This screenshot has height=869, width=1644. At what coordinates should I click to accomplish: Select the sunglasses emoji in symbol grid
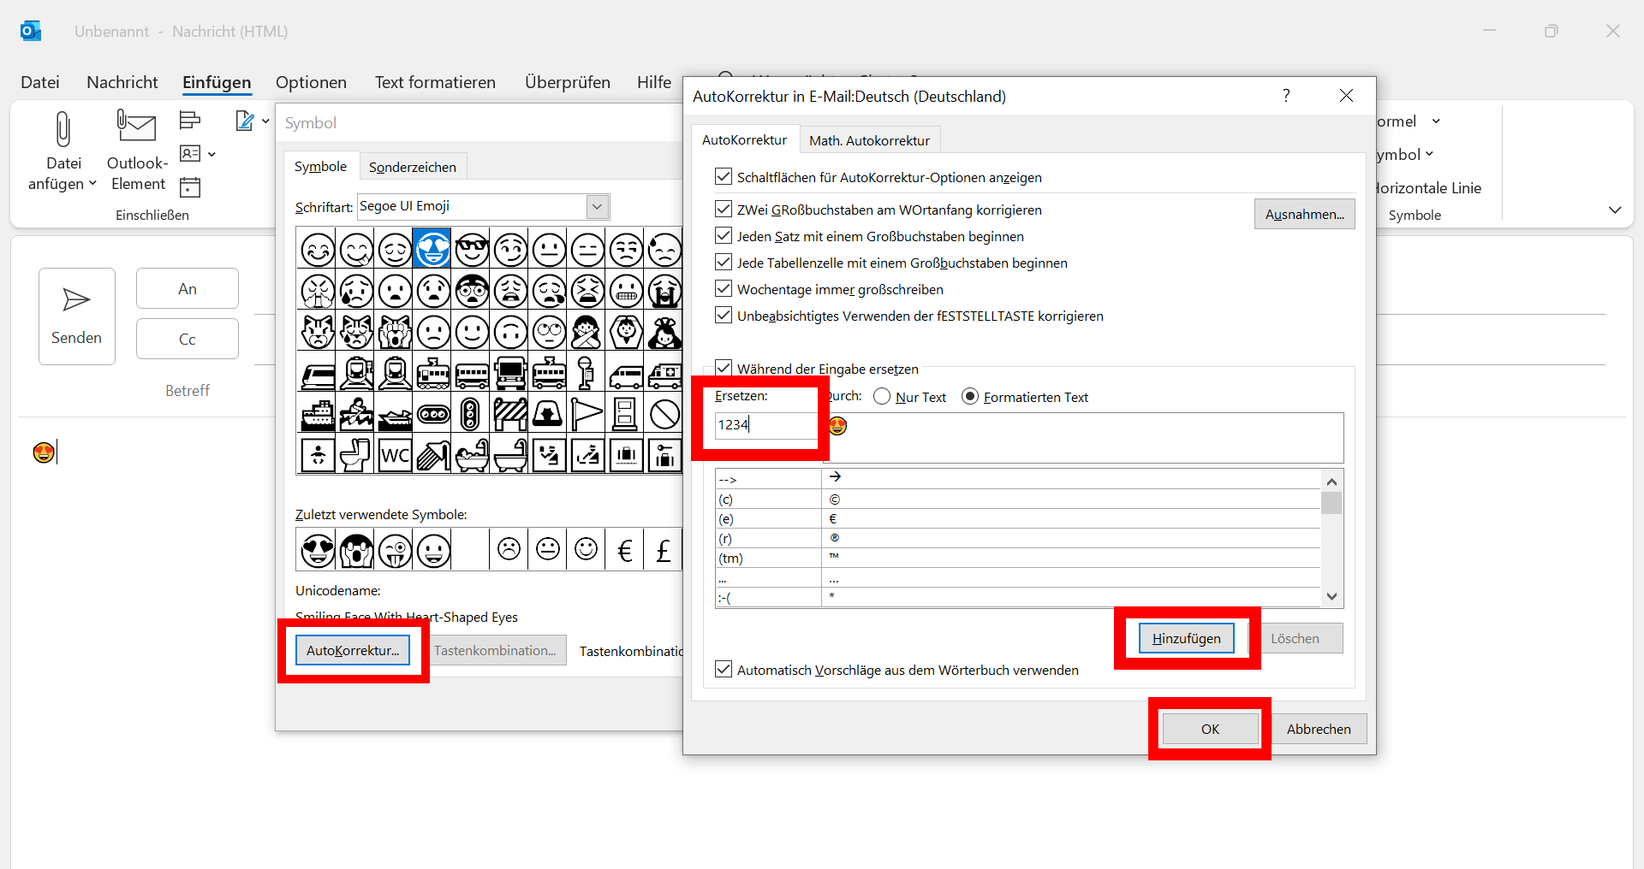tap(472, 250)
